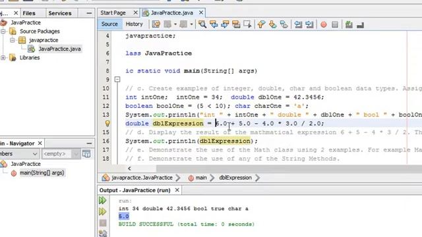Comment selected lines icon

tap(349, 25)
